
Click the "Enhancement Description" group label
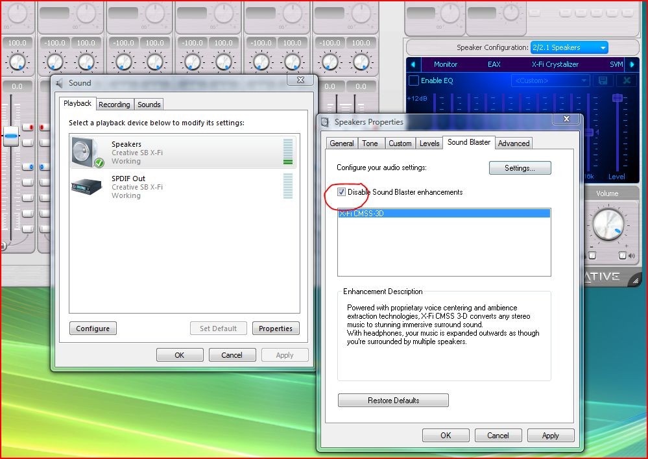(x=383, y=292)
